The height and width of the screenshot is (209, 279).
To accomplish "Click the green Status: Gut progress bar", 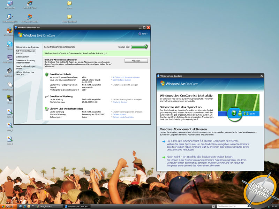I will 139,47.
